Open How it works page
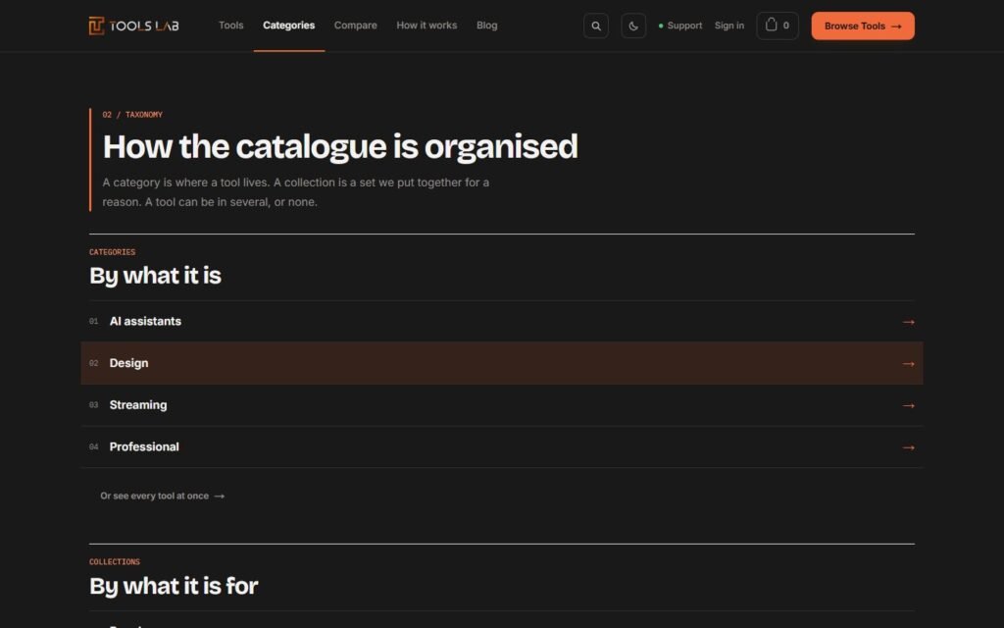This screenshot has height=628, width=1004. pyautogui.click(x=427, y=26)
